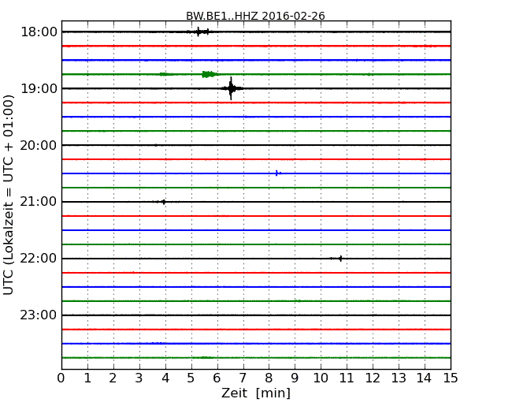Click the vertical UTC Lokalzeit axis label
Screen dimensions: 512x410
coord(8,195)
